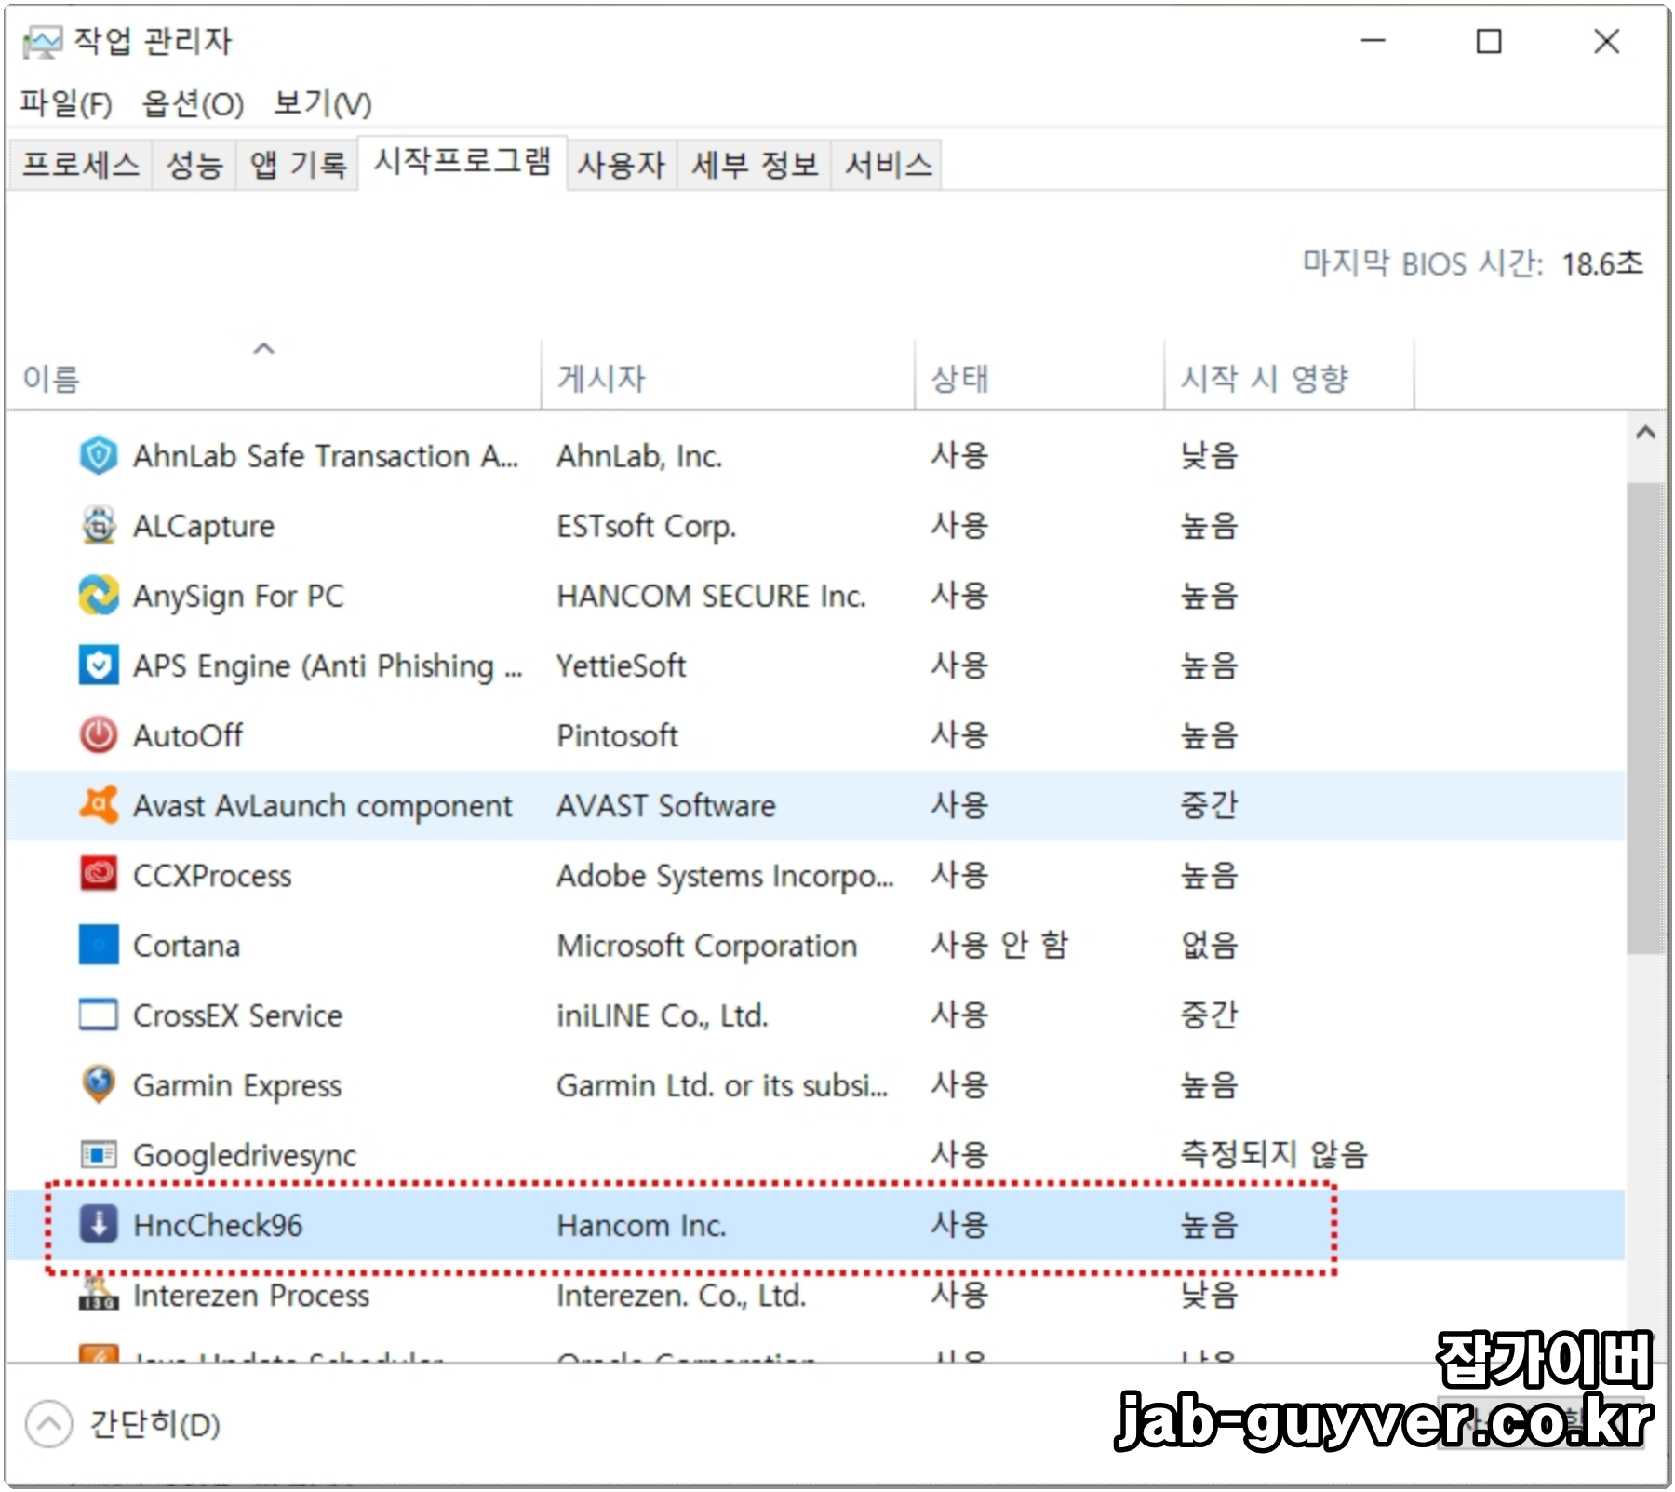Viewport: 1675px width, 1492px height.
Task: Click the Garmin Ltd. or its subsi... cell
Action: 722,1085
